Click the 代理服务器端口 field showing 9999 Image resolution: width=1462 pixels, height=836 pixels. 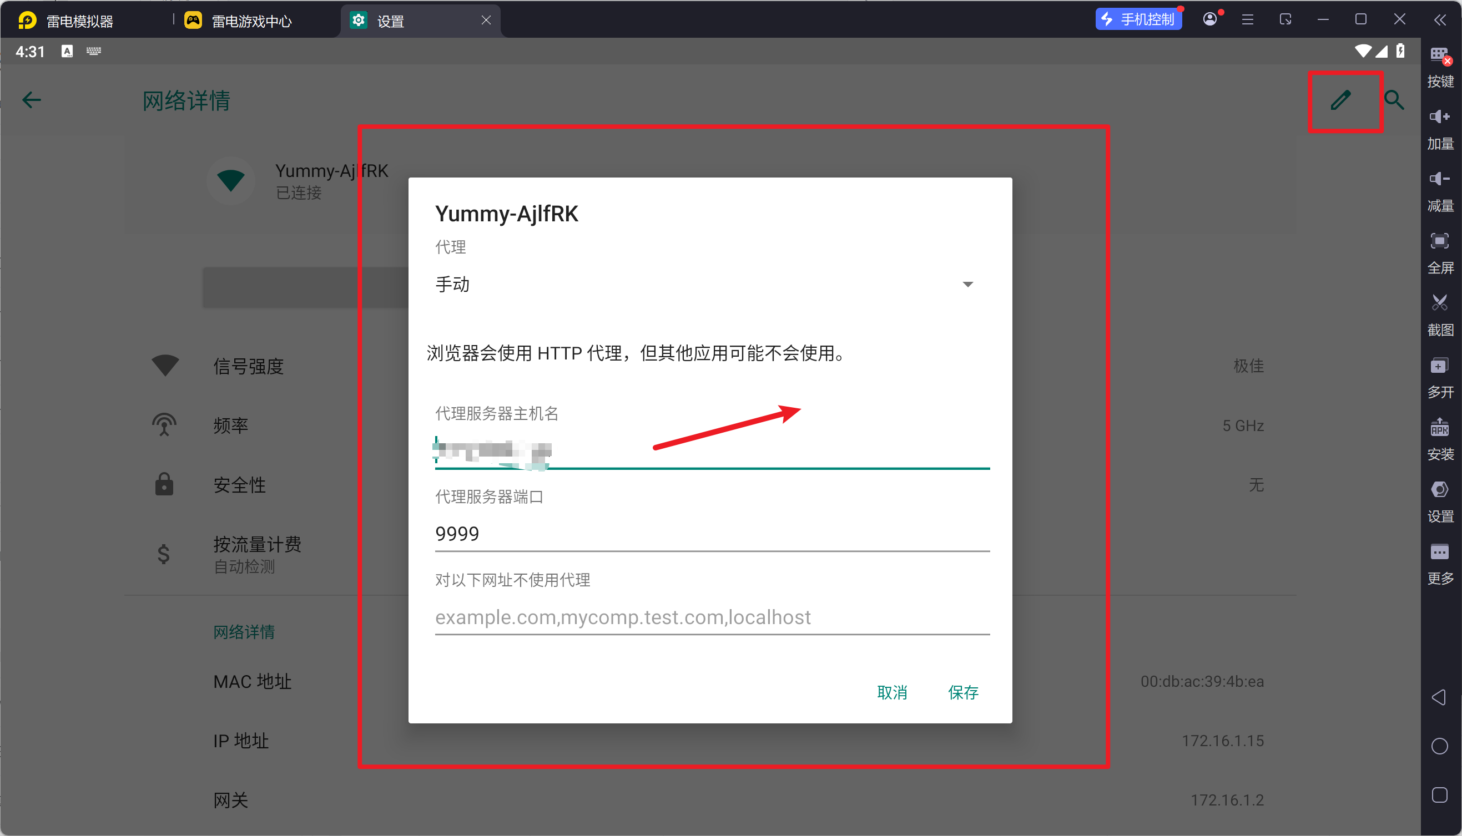coord(712,534)
